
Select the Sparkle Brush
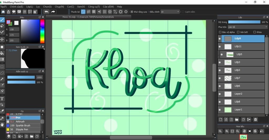pos(23,125)
